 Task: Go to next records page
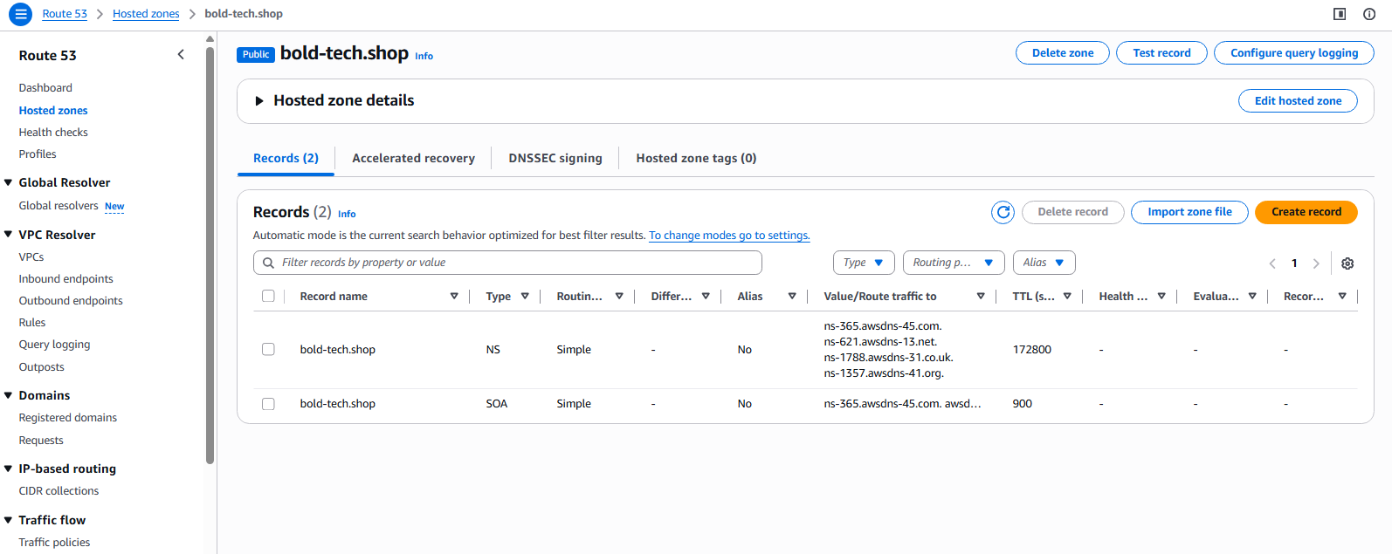pyautogui.click(x=1316, y=263)
